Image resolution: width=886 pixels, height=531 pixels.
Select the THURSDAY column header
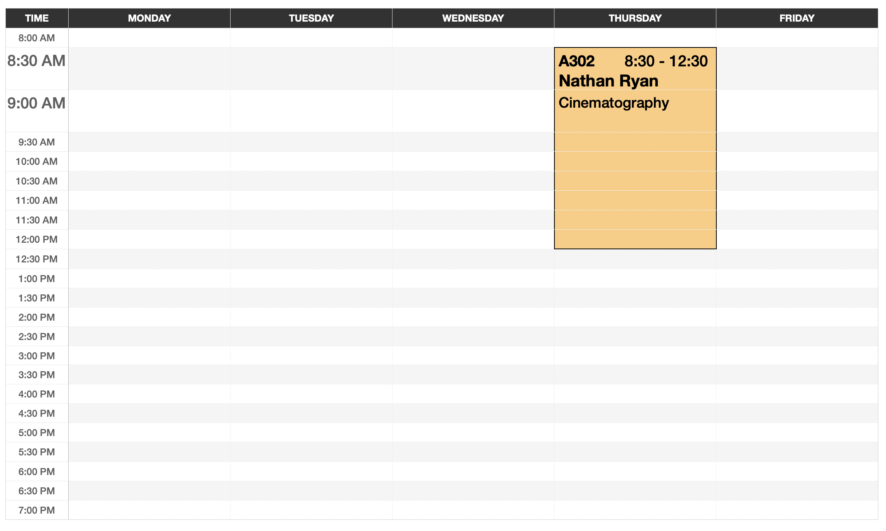click(635, 18)
